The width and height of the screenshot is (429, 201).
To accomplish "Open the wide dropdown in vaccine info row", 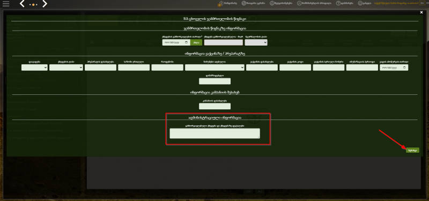I will (x=215, y=68).
